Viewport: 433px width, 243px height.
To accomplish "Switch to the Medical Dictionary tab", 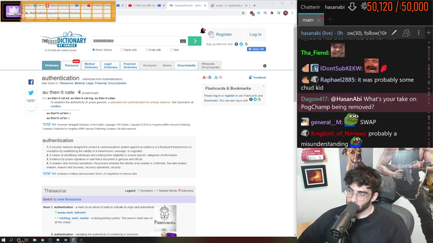I will [91, 65].
